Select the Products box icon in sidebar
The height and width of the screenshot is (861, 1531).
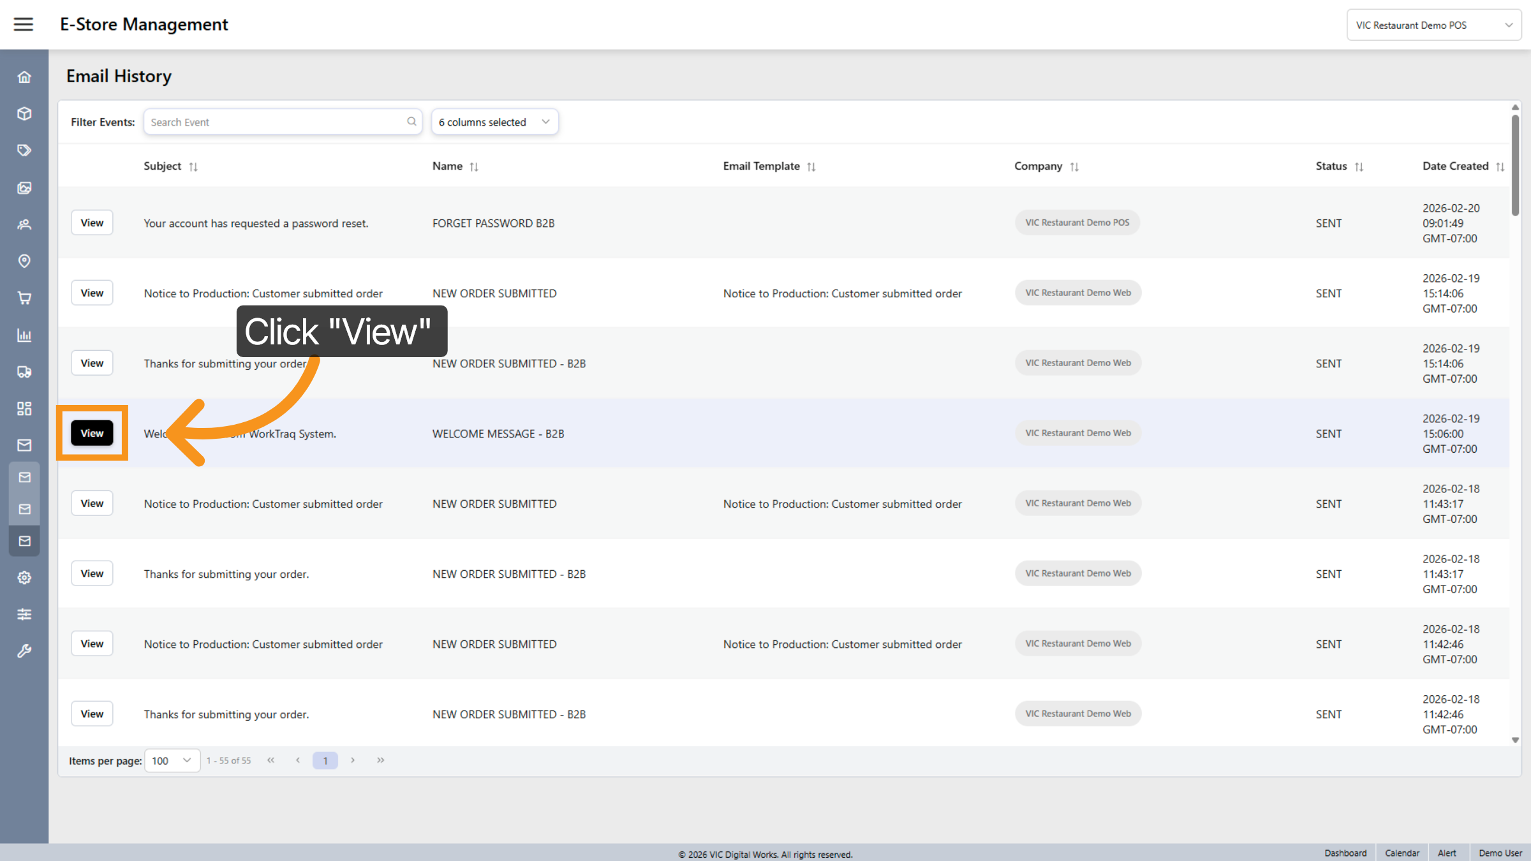point(24,114)
